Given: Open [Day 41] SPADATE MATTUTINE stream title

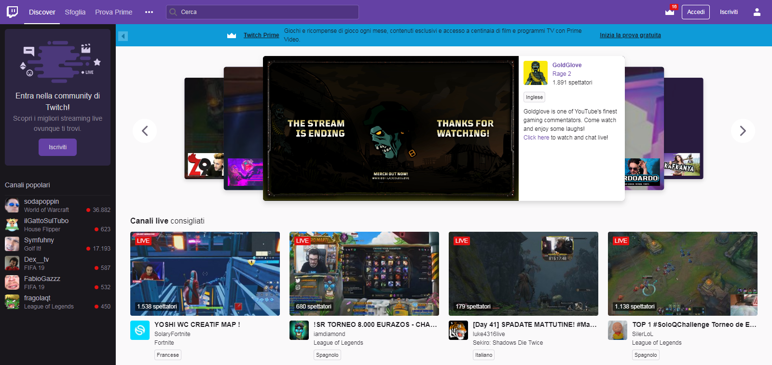Looking at the screenshot, I should (x=535, y=324).
